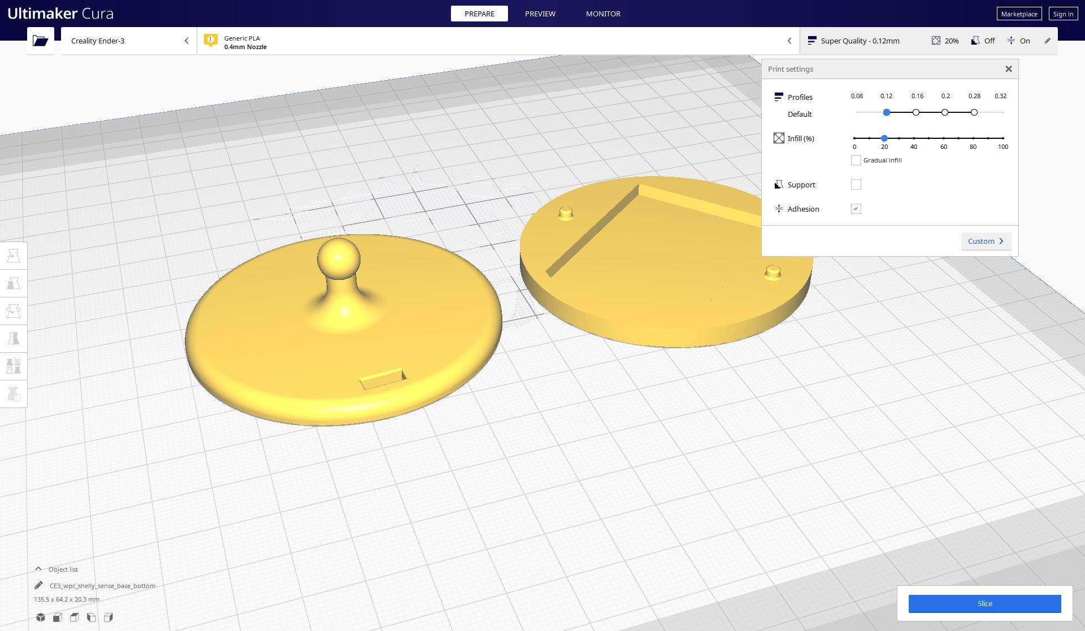Click the Super Quality - 0.12mm profile label

(860, 41)
